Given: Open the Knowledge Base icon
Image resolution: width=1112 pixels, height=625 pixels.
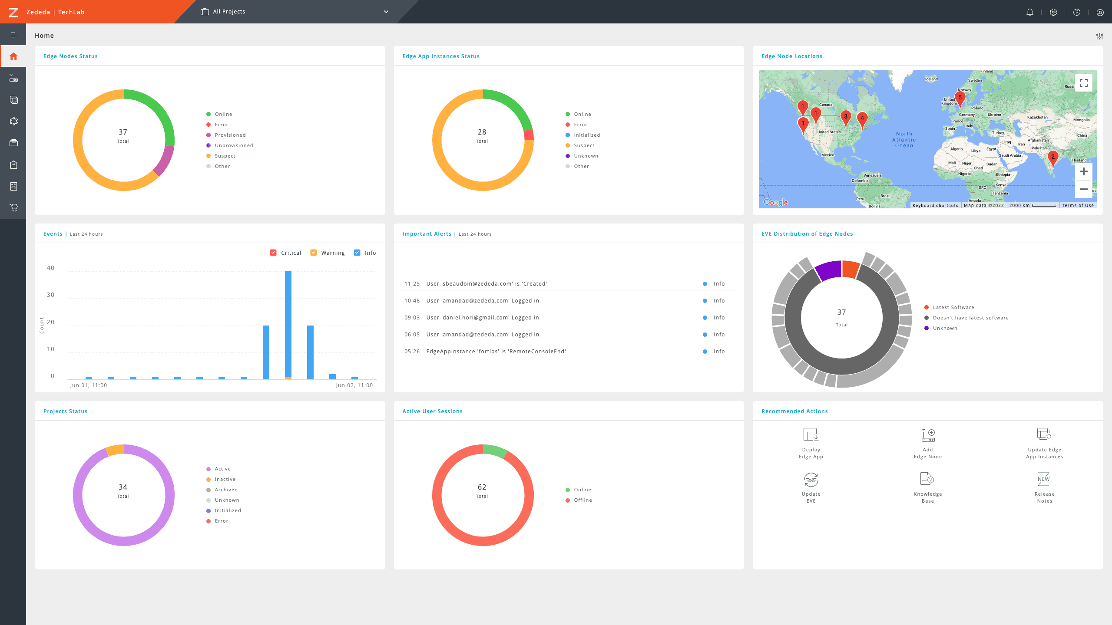Looking at the screenshot, I should coord(927,479).
